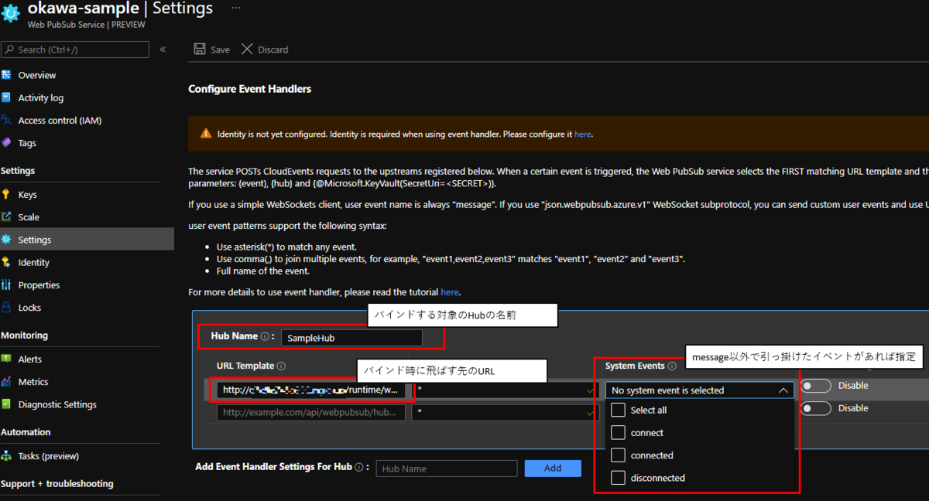Click the Save disk icon
This screenshot has height=501, width=929.
click(200, 49)
